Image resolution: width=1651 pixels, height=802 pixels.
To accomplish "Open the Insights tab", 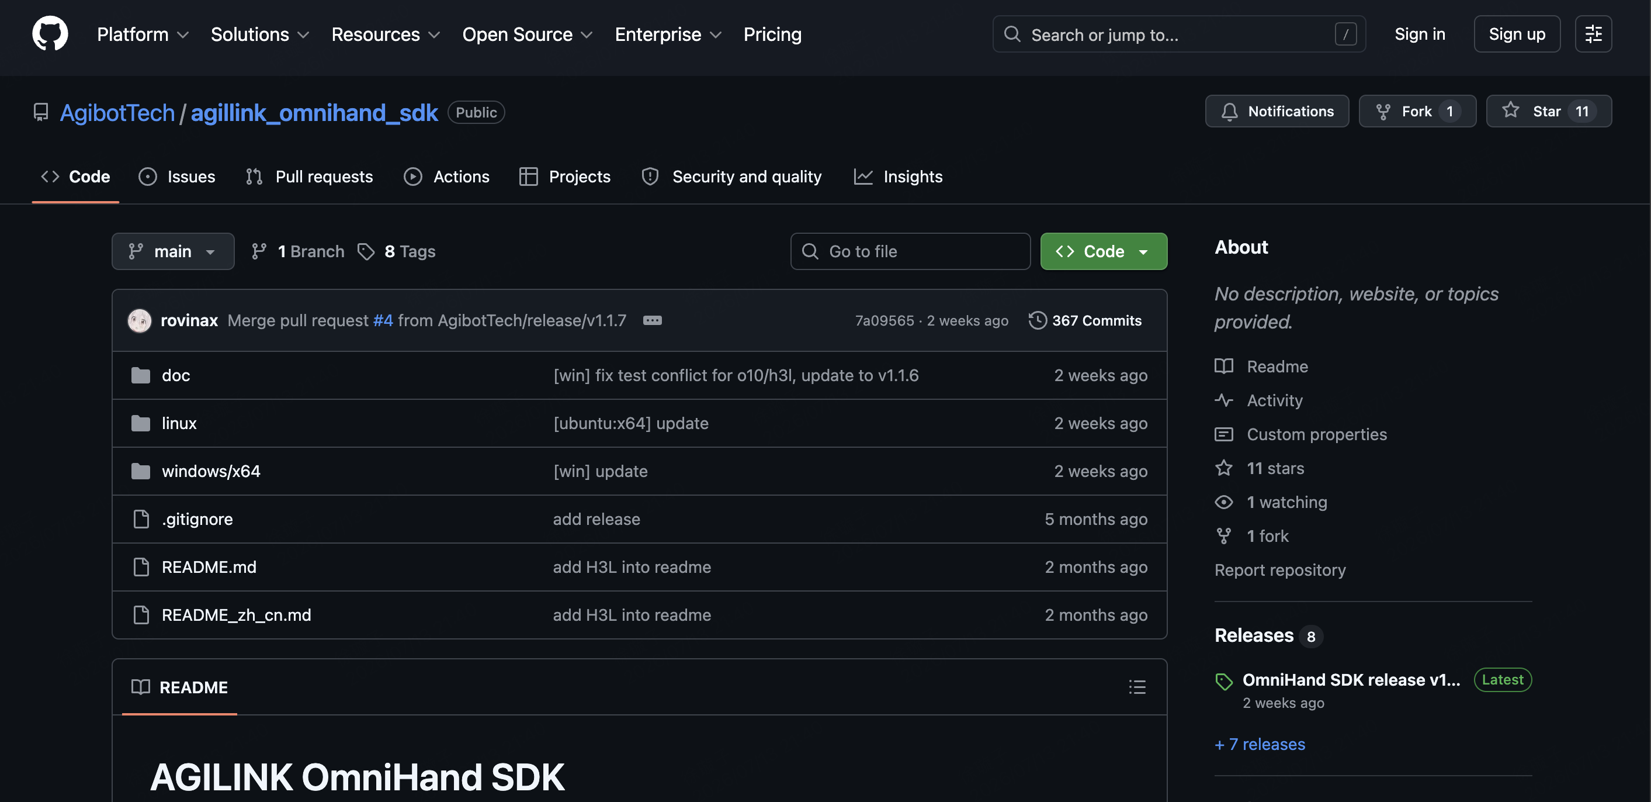I will pos(898,177).
